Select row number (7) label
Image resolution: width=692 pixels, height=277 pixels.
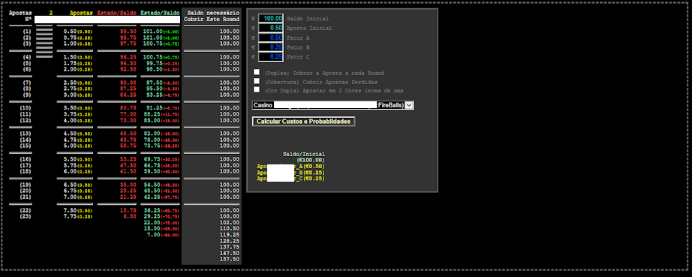coord(27,83)
